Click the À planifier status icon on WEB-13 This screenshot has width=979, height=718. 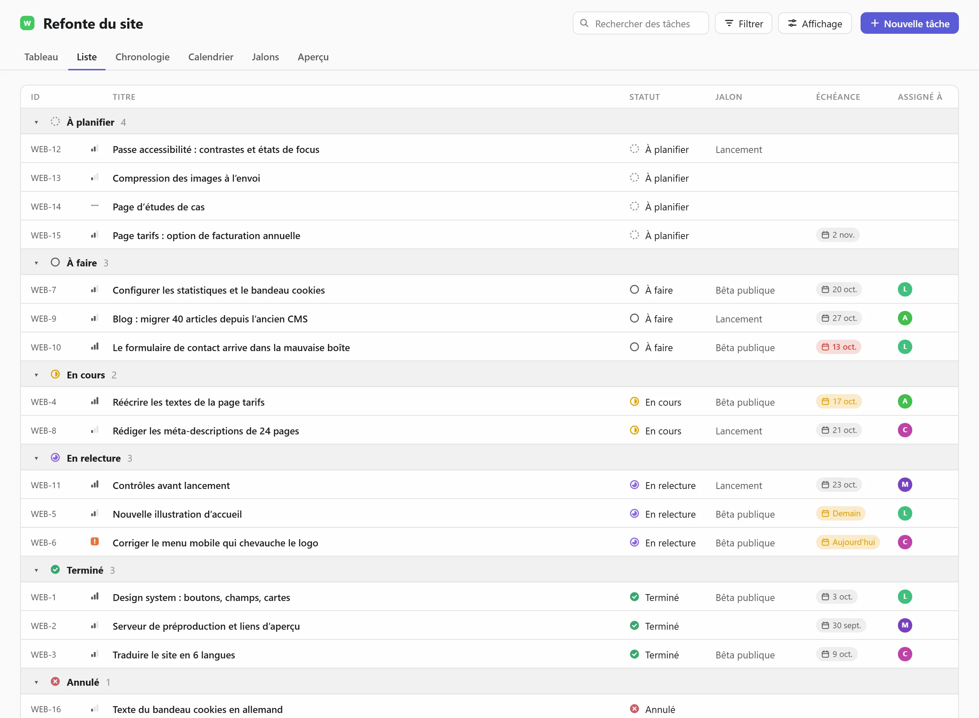[x=634, y=177]
